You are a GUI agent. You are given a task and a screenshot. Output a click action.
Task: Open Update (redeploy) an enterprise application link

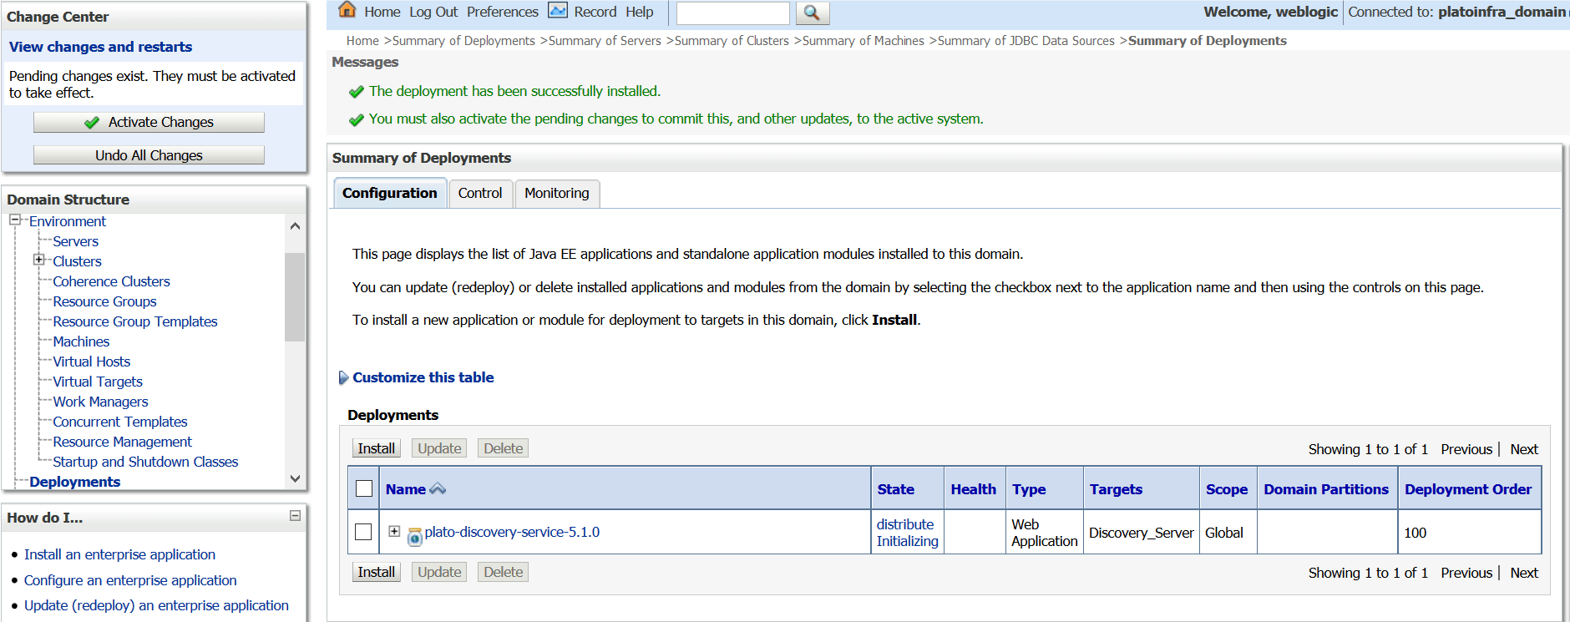coord(156,605)
